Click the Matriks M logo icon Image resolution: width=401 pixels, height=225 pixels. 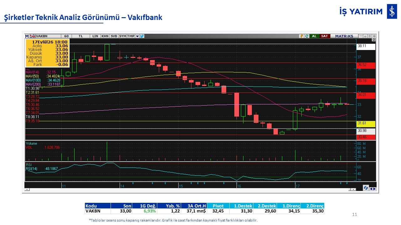tap(27, 36)
